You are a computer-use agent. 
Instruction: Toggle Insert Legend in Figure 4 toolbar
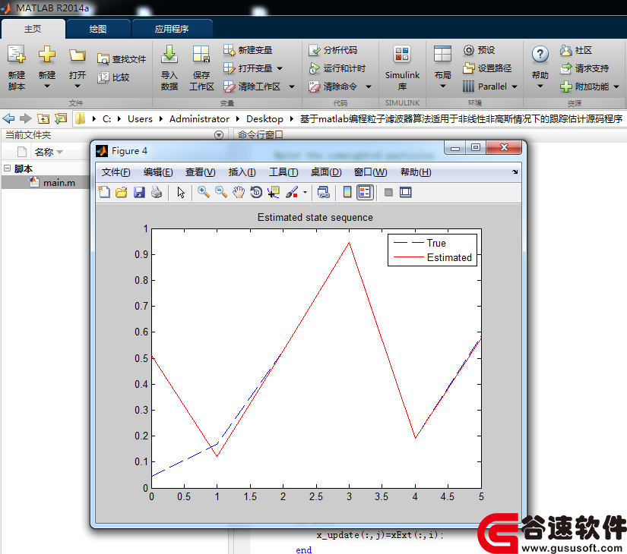coord(365,192)
